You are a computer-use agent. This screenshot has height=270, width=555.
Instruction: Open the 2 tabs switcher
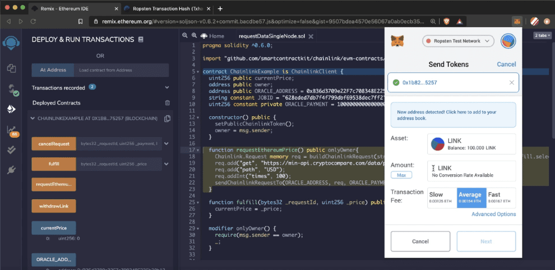pos(542,35)
